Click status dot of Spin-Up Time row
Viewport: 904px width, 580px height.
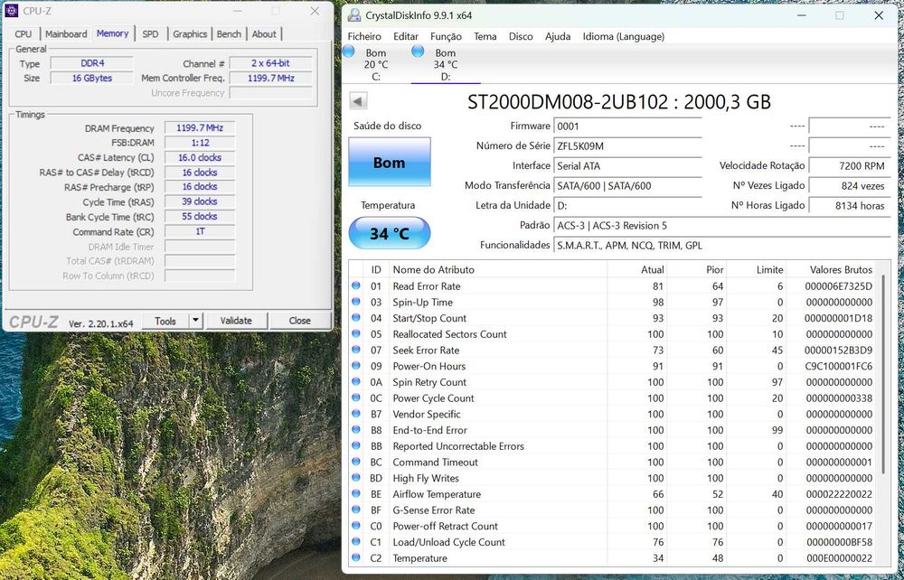click(355, 302)
